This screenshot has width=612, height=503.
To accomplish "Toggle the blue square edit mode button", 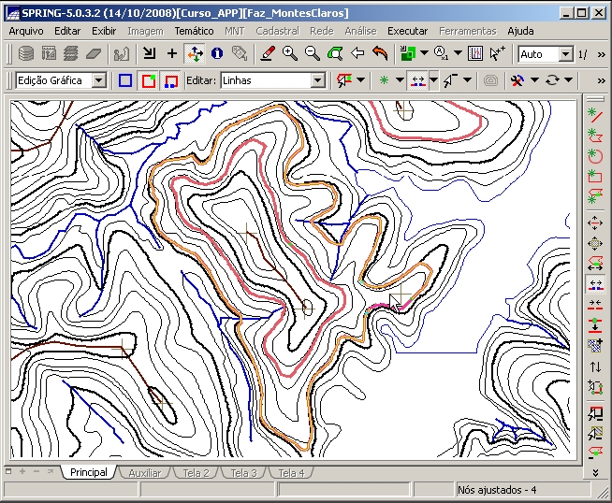I will 125,81.
